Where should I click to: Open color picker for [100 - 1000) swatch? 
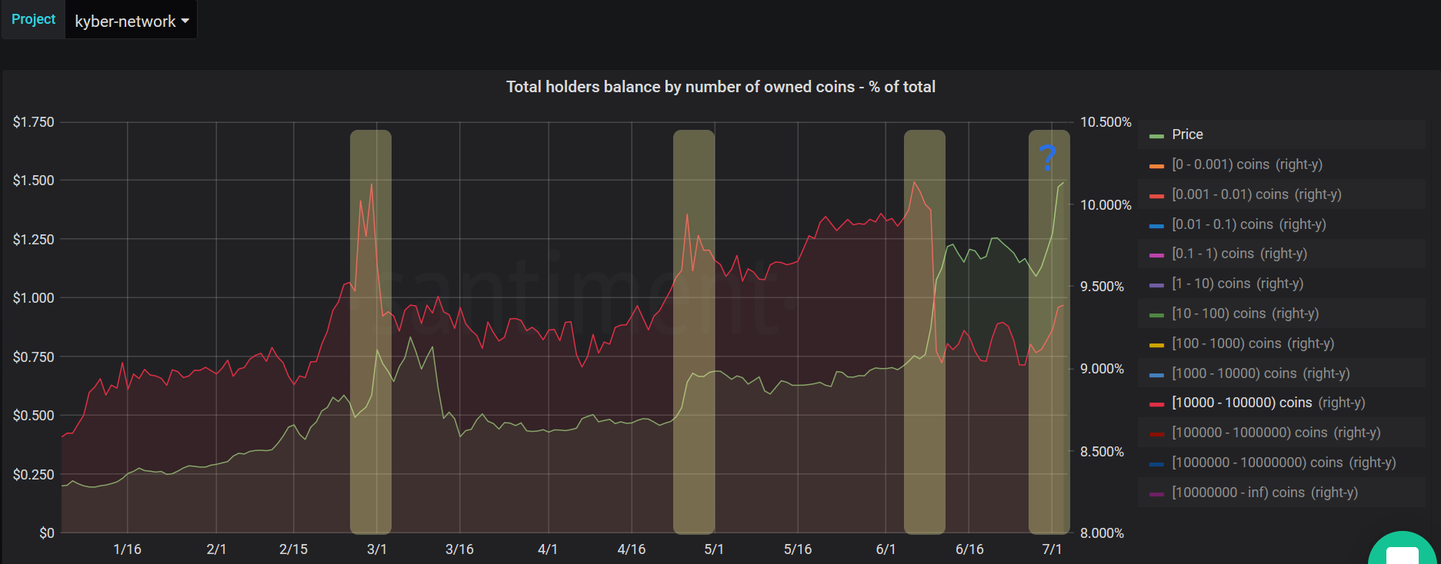tap(1156, 345)
